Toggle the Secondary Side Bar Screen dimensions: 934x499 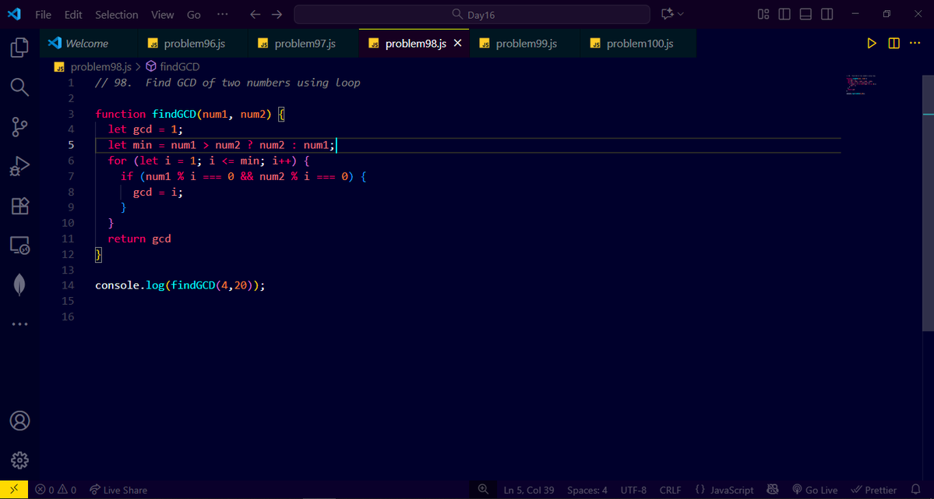tap(827, 14)
